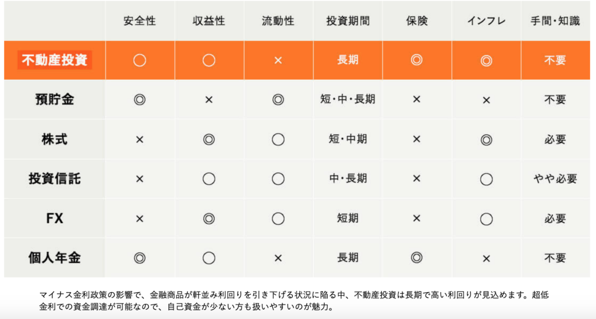Click the × mark in 預貯金 収益性 cell
Image resolution: width=596 pixels, height=319 pixels.
point(209,100)
